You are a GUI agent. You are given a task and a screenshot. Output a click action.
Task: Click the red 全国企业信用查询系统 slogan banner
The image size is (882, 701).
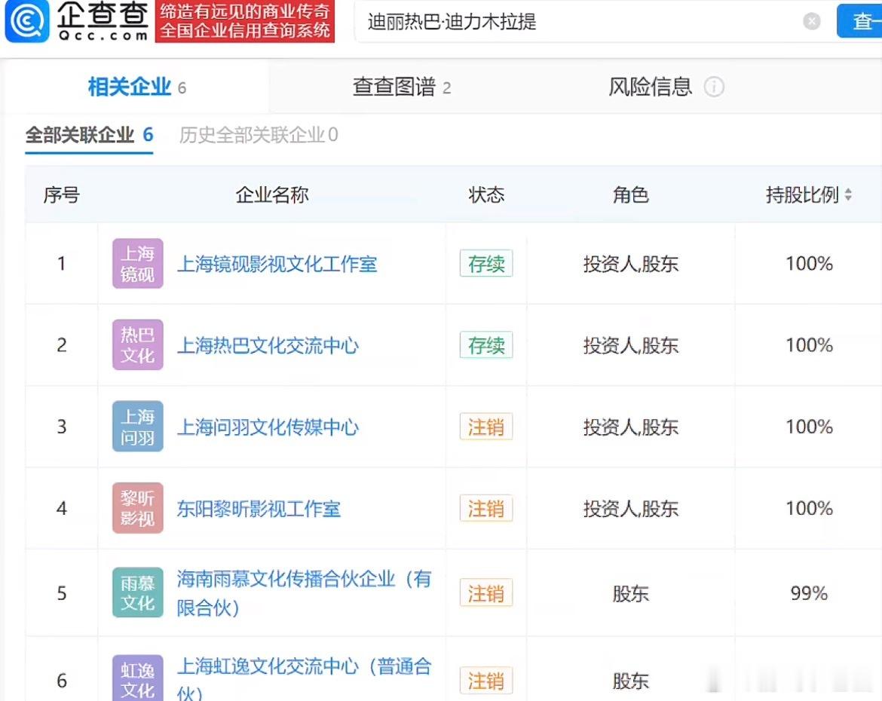[x=245, y=21]
